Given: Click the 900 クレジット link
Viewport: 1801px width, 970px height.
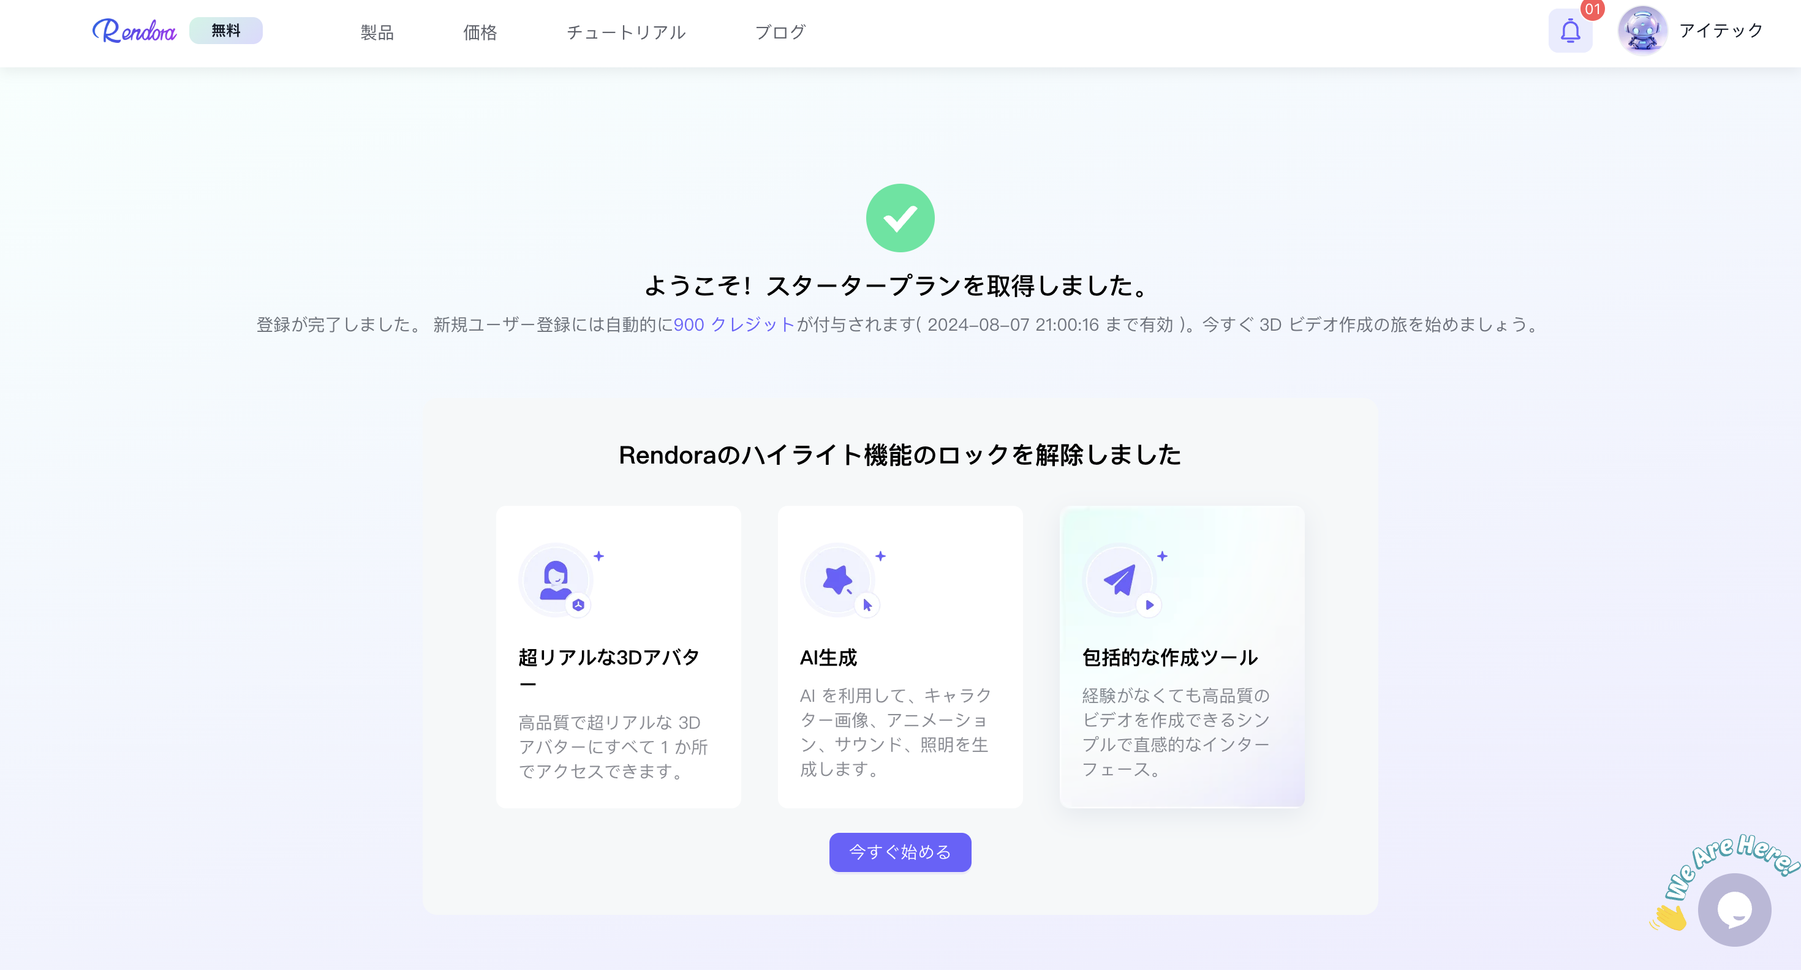Looking at the screenshot, I should (735, 325).
